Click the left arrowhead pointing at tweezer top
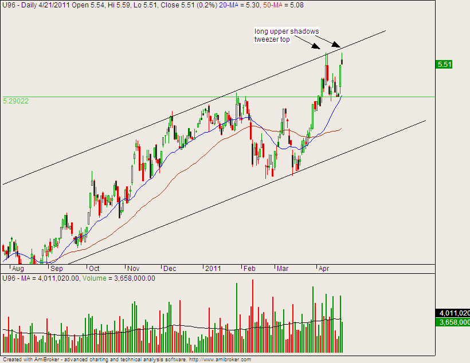Viewport: 470px width, 363px height. (x=320, y=47)
